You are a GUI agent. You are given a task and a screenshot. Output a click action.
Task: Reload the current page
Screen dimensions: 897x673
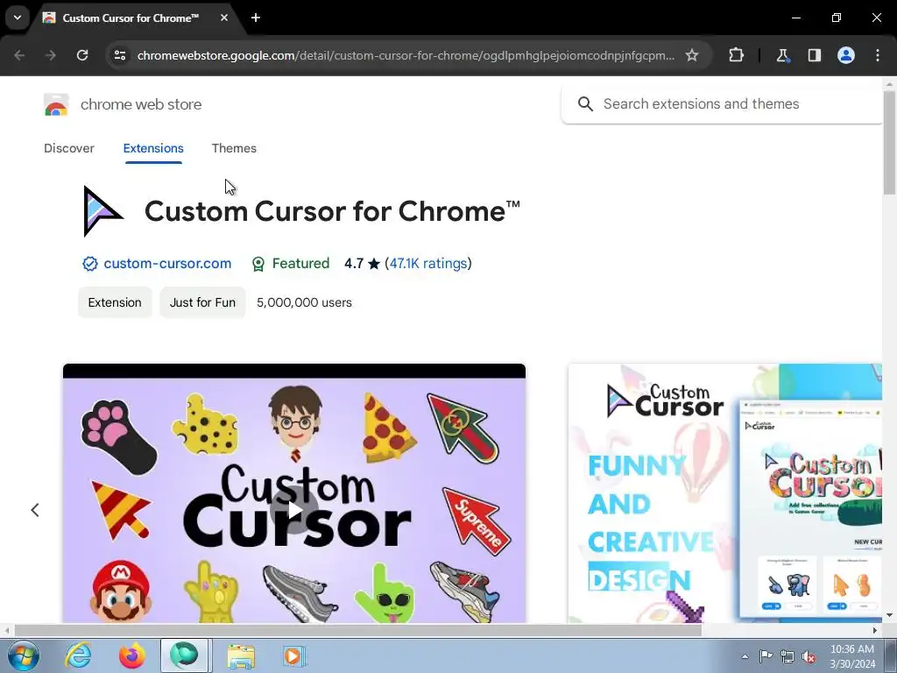click(82, 55)
